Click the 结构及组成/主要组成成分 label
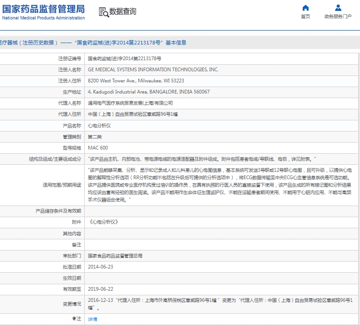Screen dimensions: 360x325 click(55, 159)
